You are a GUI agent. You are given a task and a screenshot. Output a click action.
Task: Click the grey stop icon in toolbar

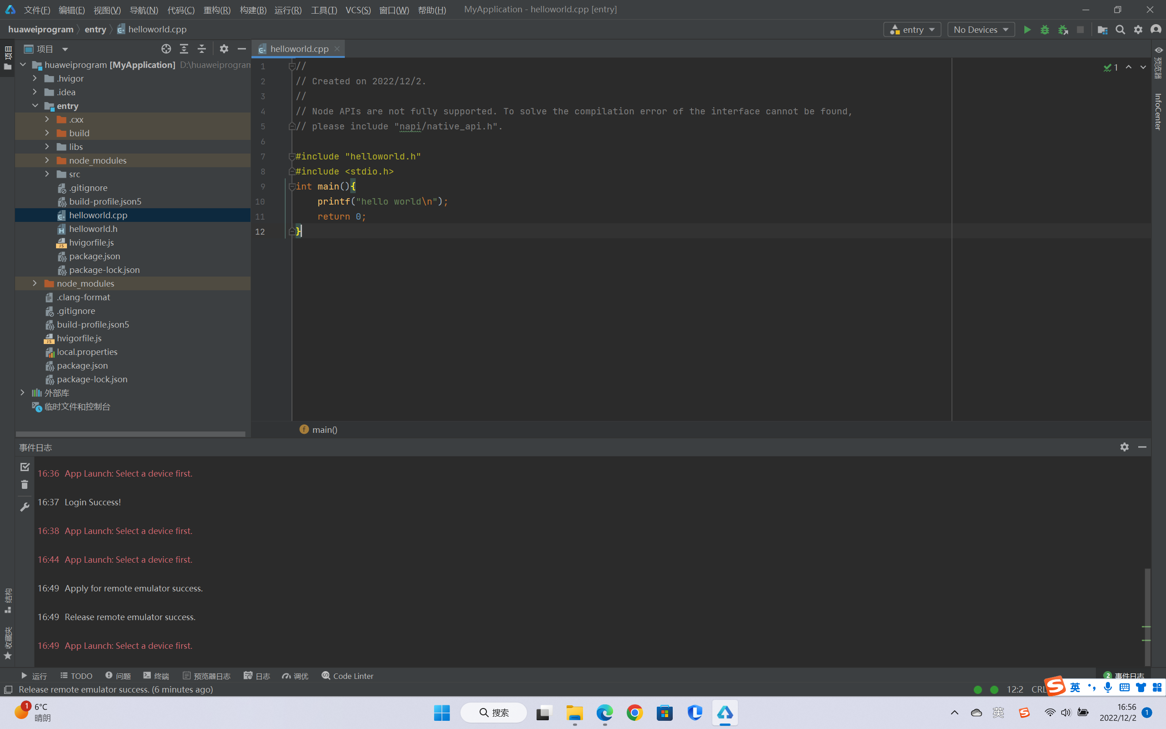point(1080,30)
